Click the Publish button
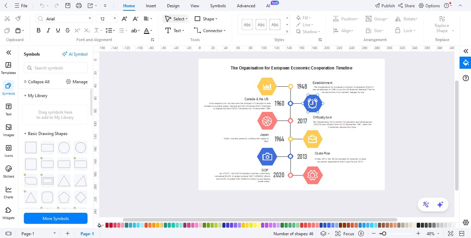Screen dimensions: 471x238 [385, 6]
